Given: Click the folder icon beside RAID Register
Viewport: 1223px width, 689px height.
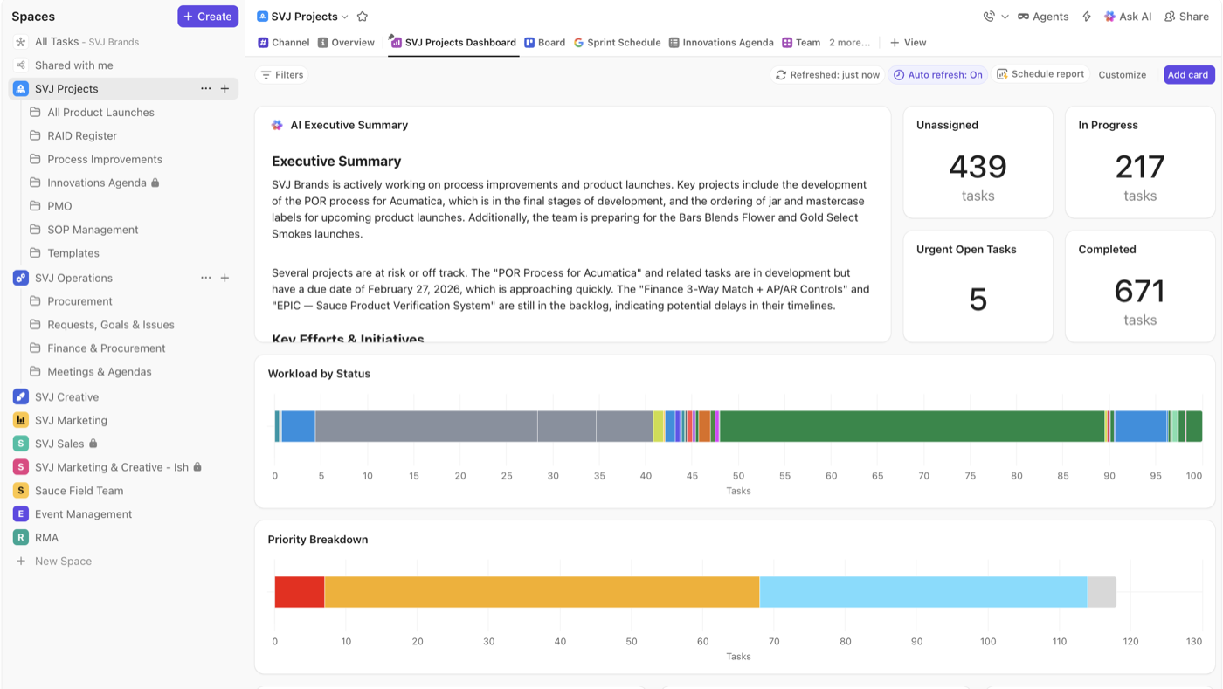Looking at the screenshot, I should 36,135.
